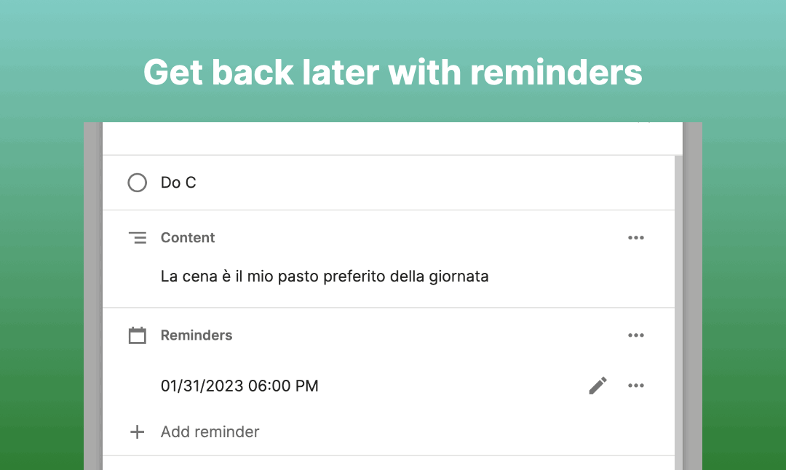
Task: Click the empty row below Add reminder
Action: [x=389, y=463]
